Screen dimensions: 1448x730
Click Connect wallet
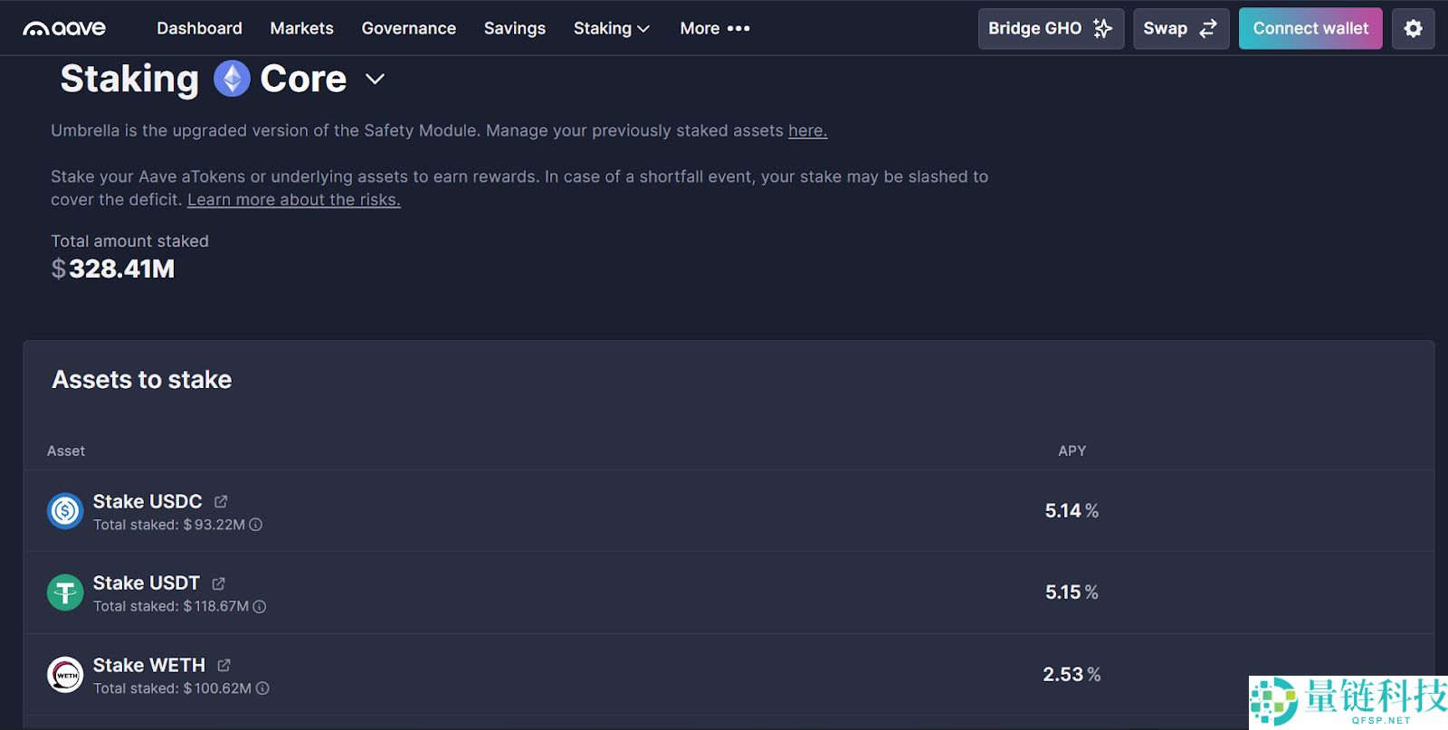click(1310, 28)
